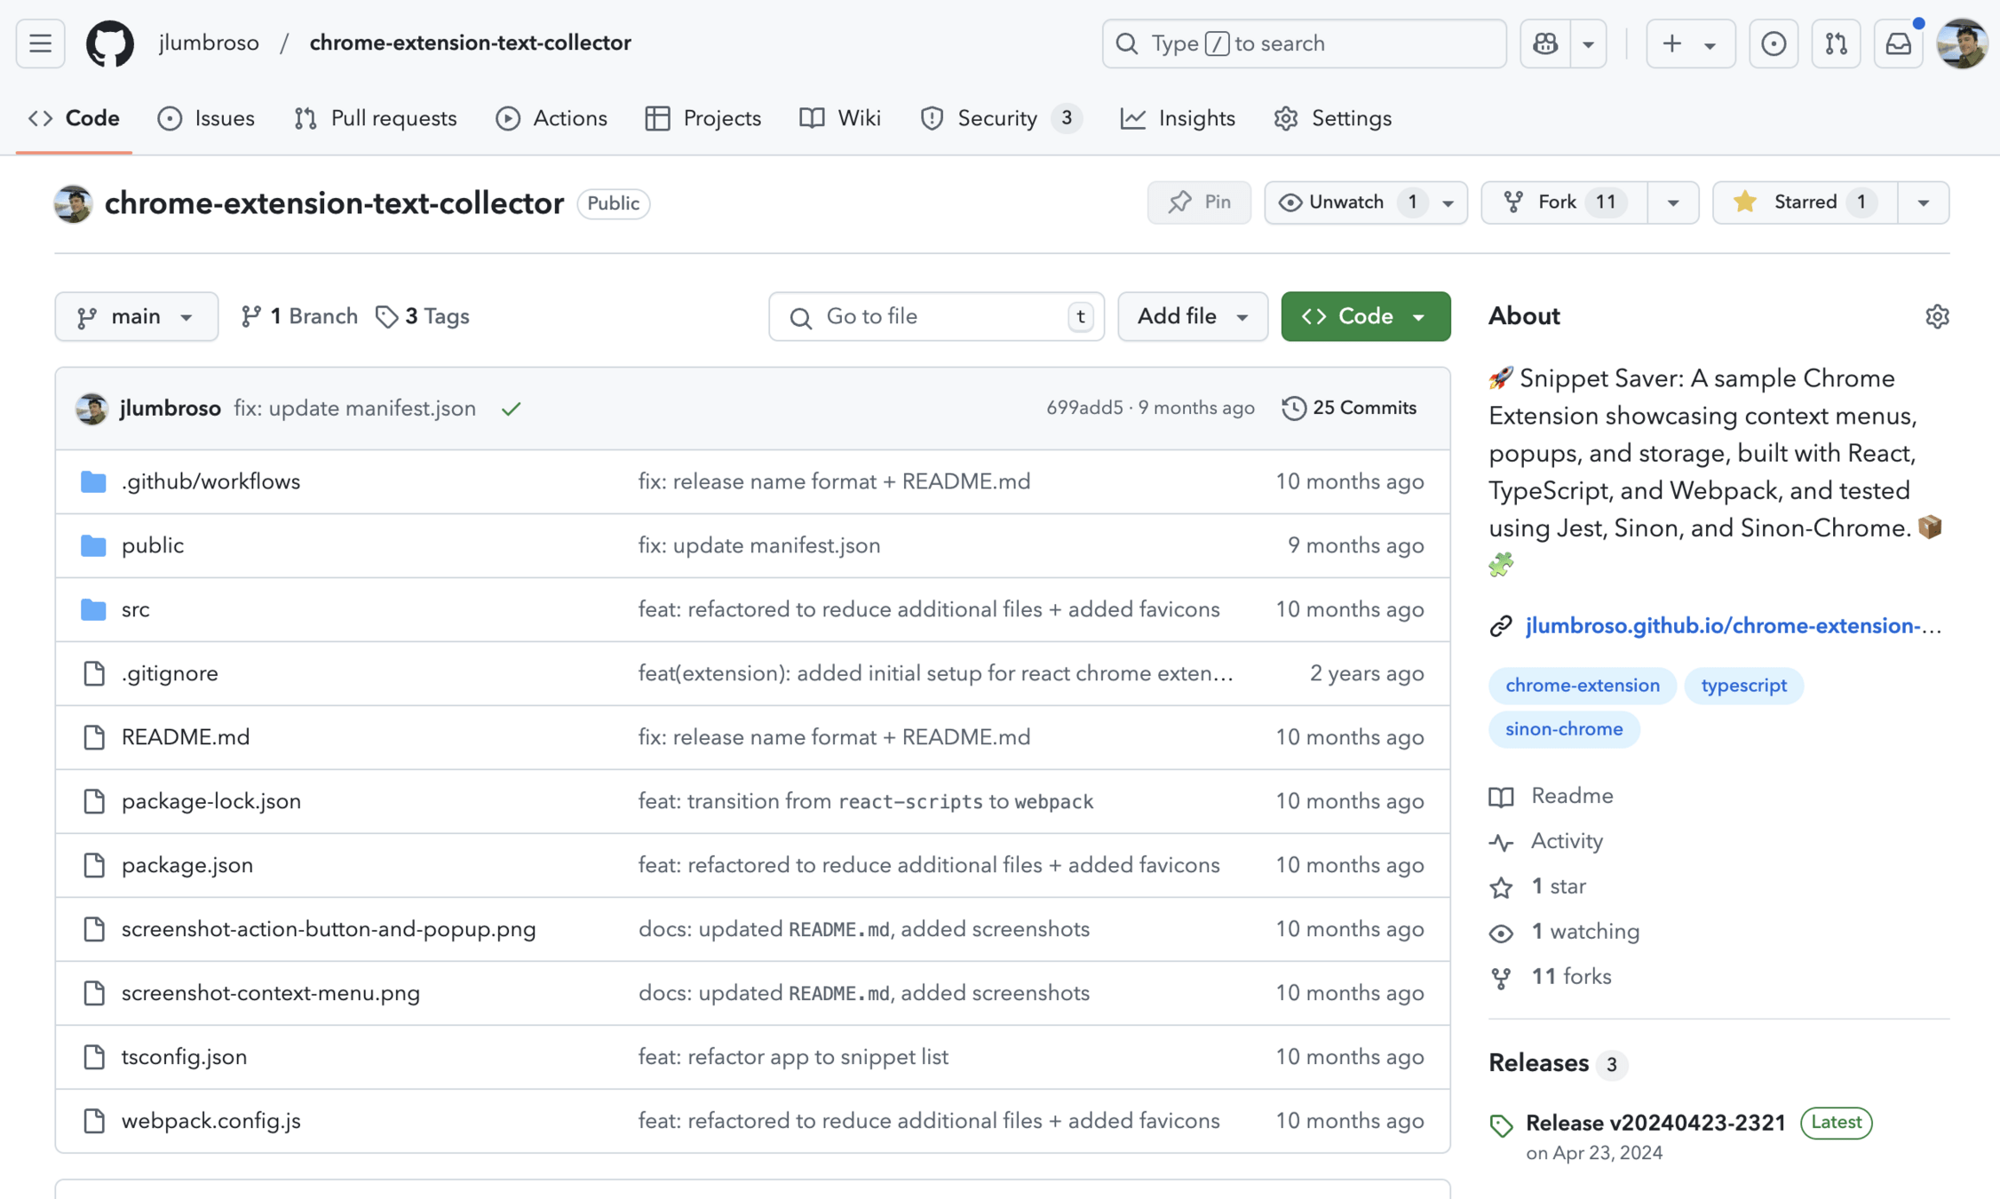This screenshot has height=1199, width=2000.
Task: Open package.json file
Action: (x=187, y=865)
